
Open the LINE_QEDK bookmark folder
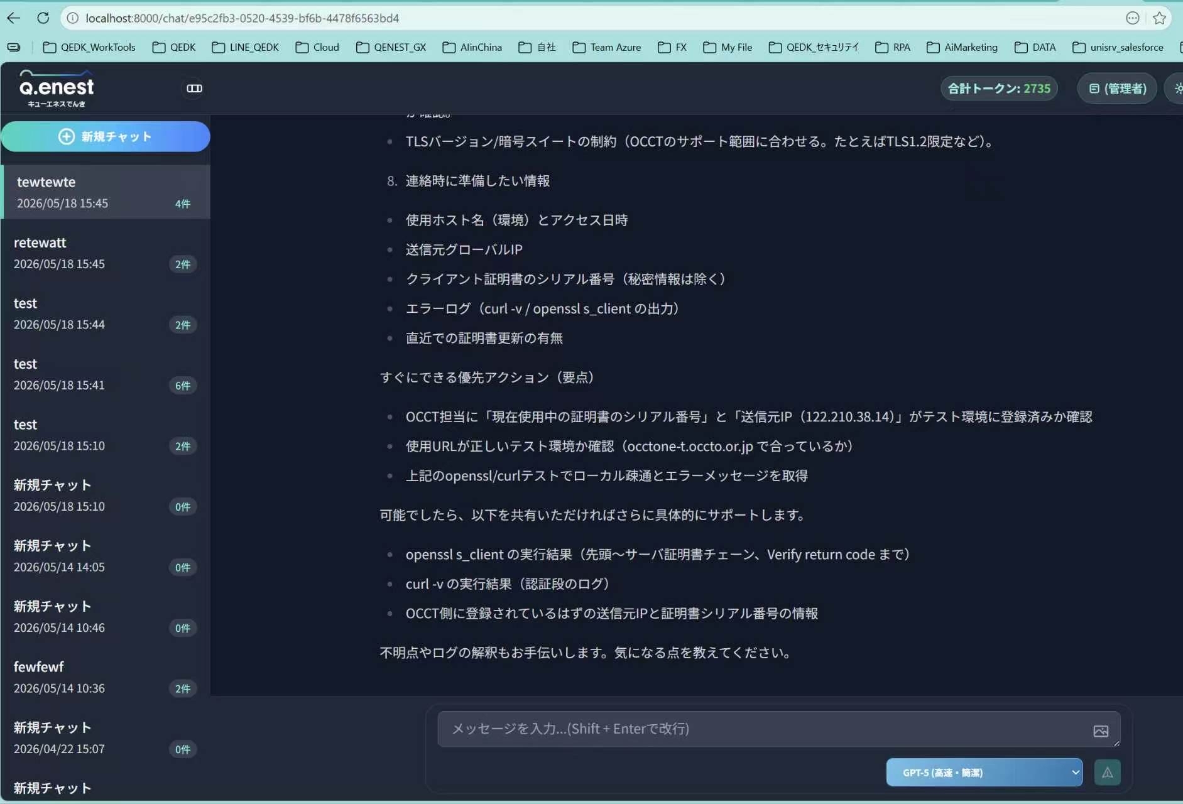click(x=246, y=47)
